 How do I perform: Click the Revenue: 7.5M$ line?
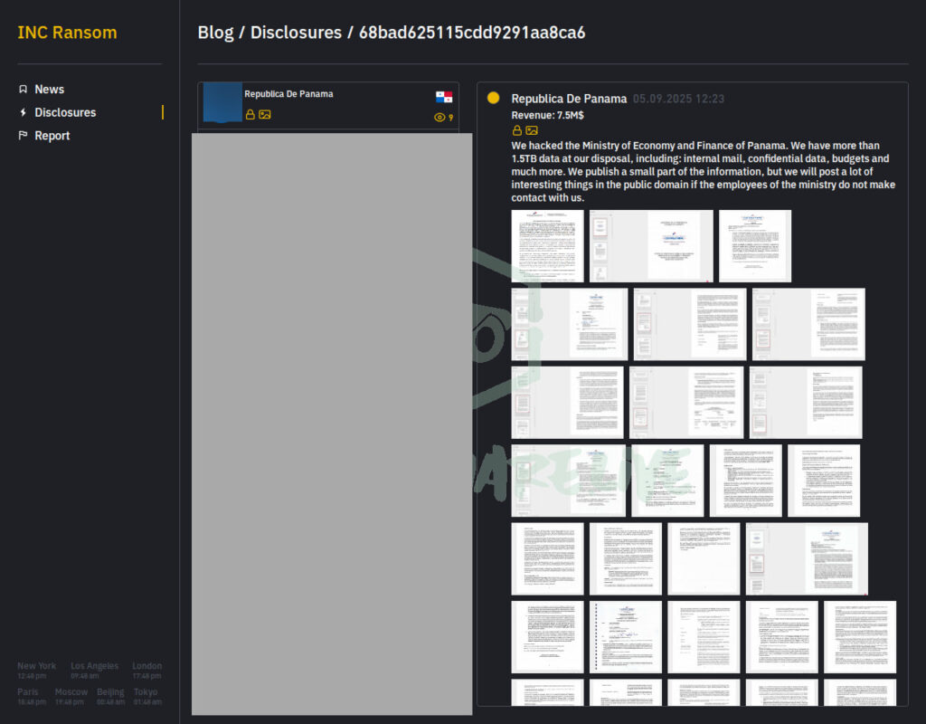point(547,115)
